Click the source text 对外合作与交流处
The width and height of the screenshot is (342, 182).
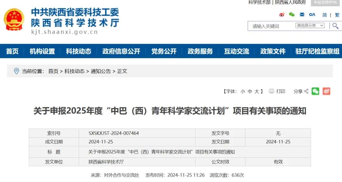[121, 175]
